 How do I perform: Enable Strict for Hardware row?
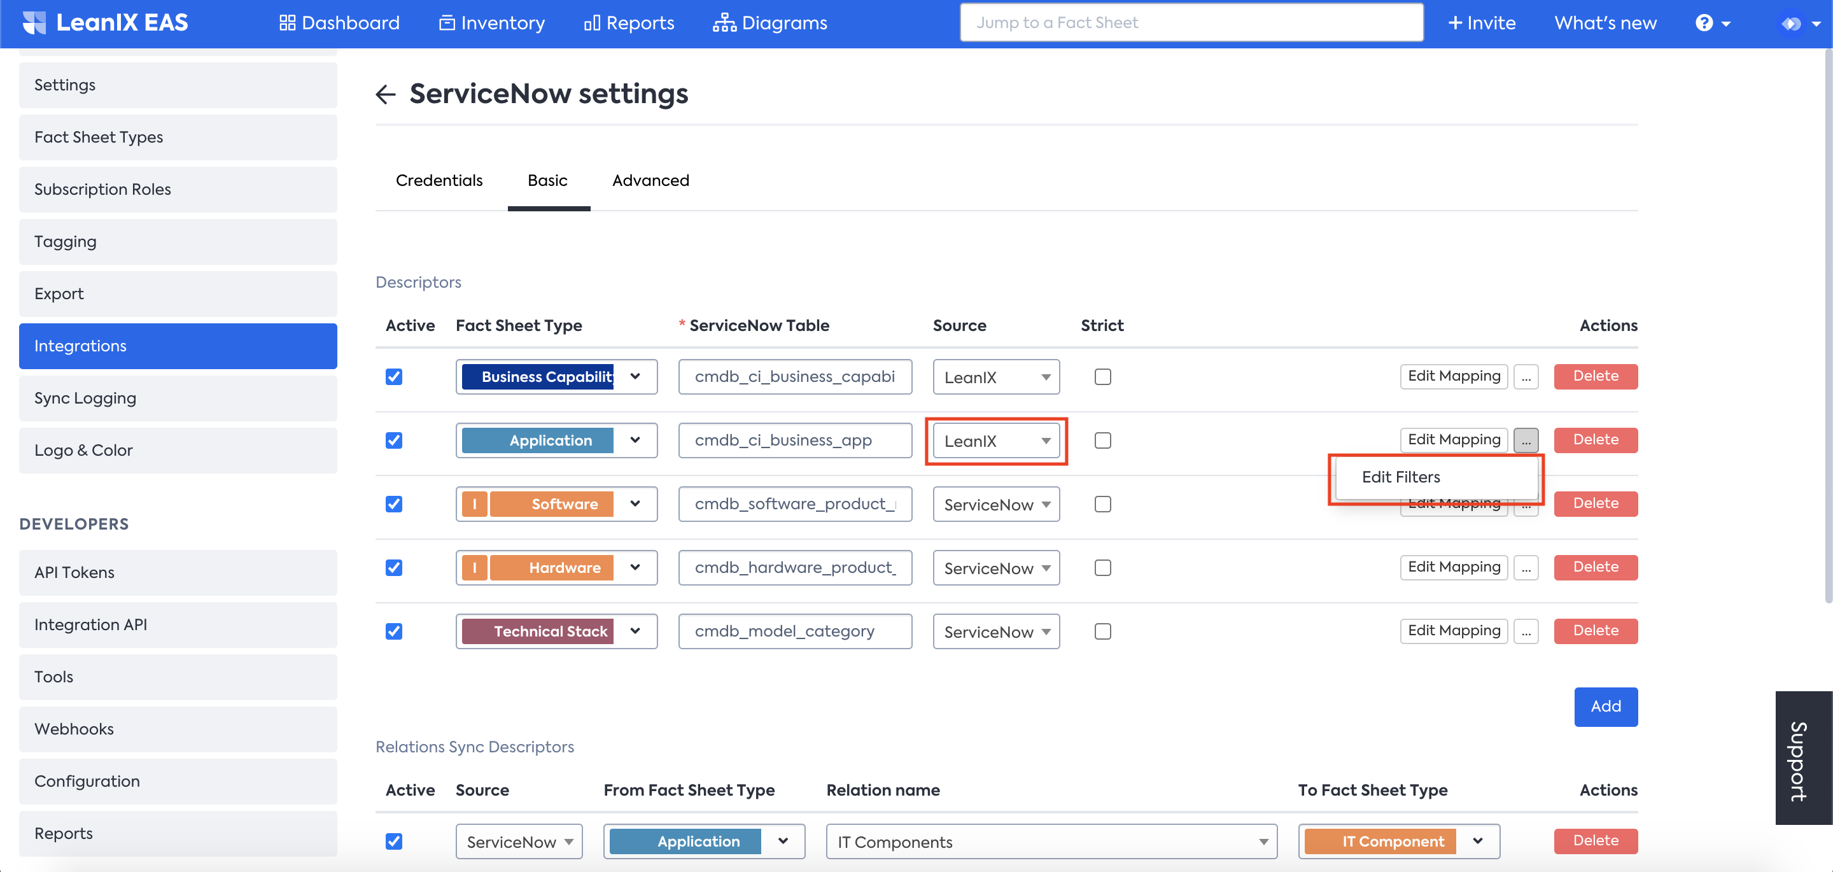click(x=1102, y=567)
